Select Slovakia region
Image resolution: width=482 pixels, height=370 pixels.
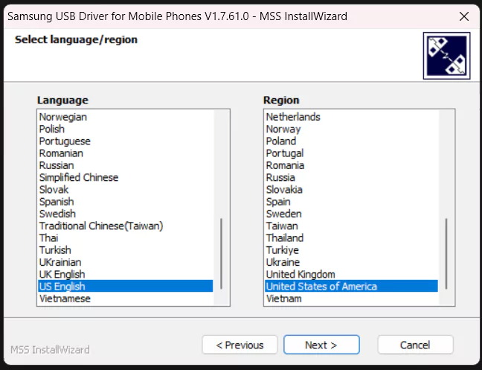click(x=351, y=189)
